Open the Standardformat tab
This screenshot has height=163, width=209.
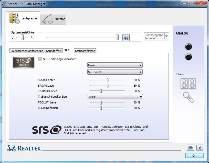click(x=85, y=51)
